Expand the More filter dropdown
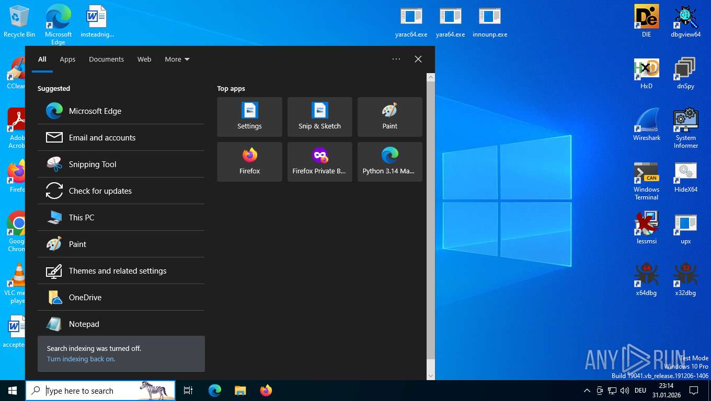 coord(177,59)
